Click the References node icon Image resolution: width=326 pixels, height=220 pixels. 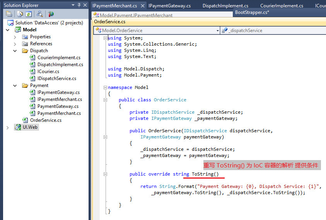click(x=25, y=44)
